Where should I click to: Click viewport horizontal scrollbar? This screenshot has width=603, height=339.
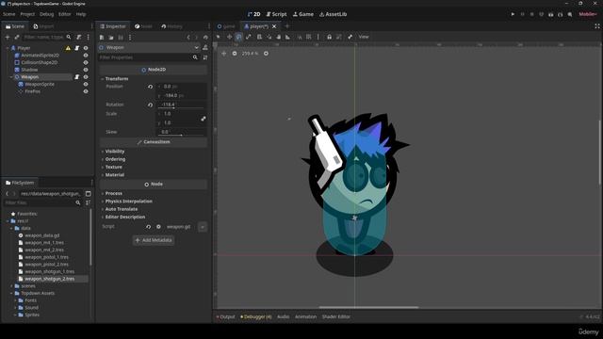point(368,307)
